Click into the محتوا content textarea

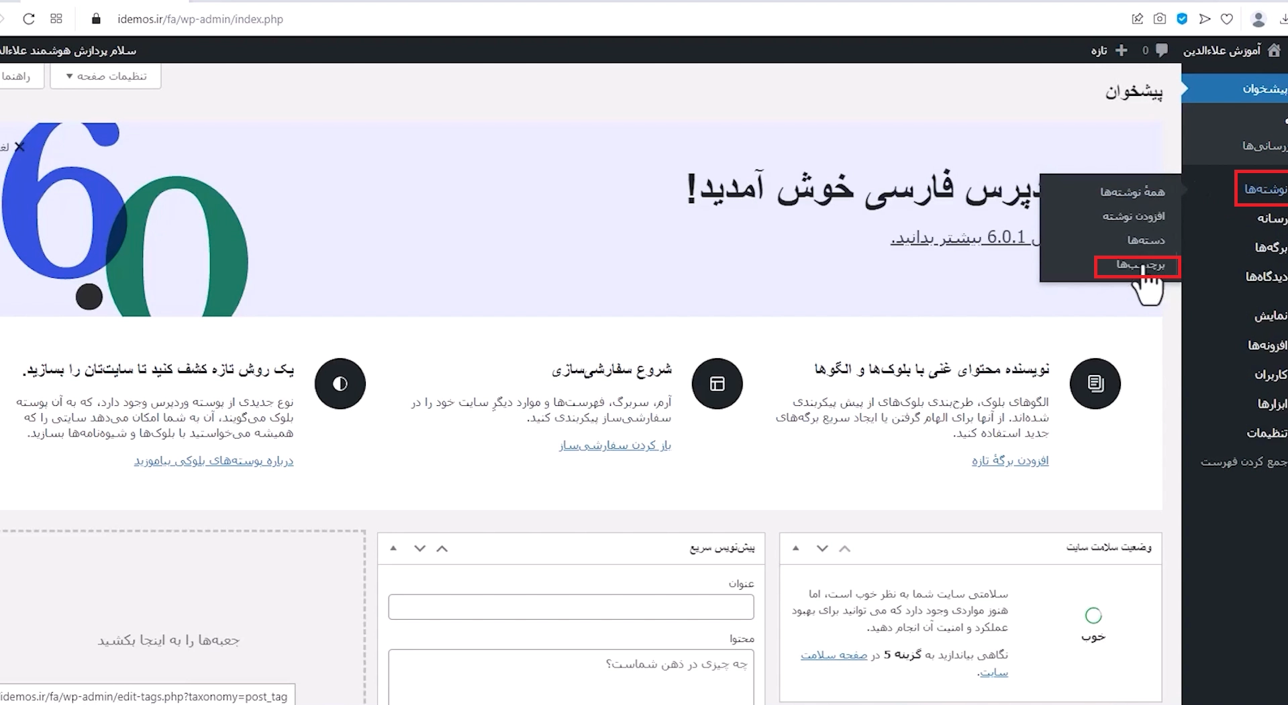[571, 677]
